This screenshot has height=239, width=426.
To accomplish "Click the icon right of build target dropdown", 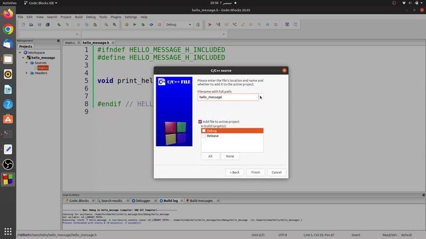I will [198, 25].
